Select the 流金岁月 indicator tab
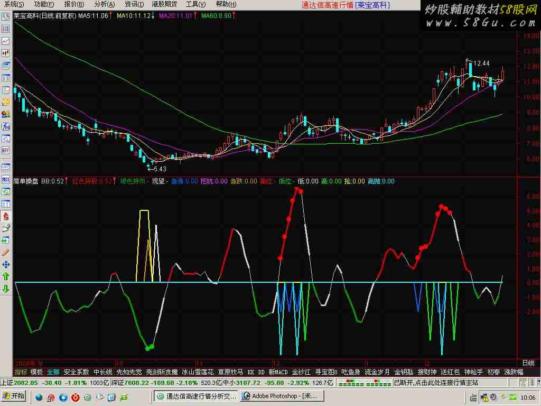The image size is (541, 406). [377, 372]
